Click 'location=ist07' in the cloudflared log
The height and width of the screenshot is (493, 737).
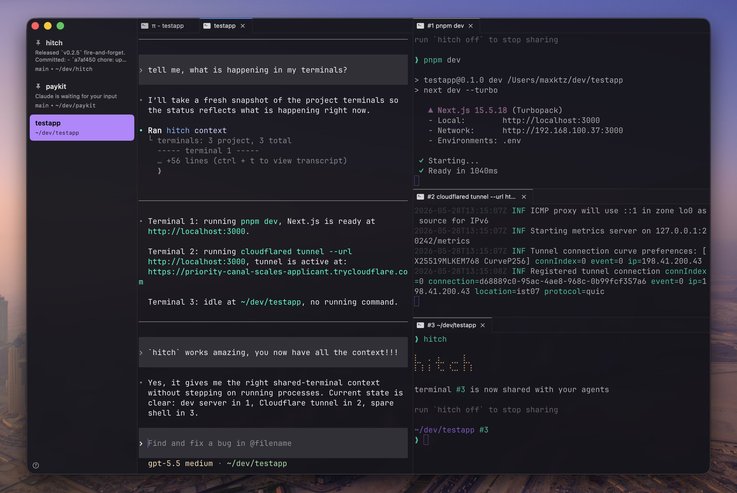(507, 291)
